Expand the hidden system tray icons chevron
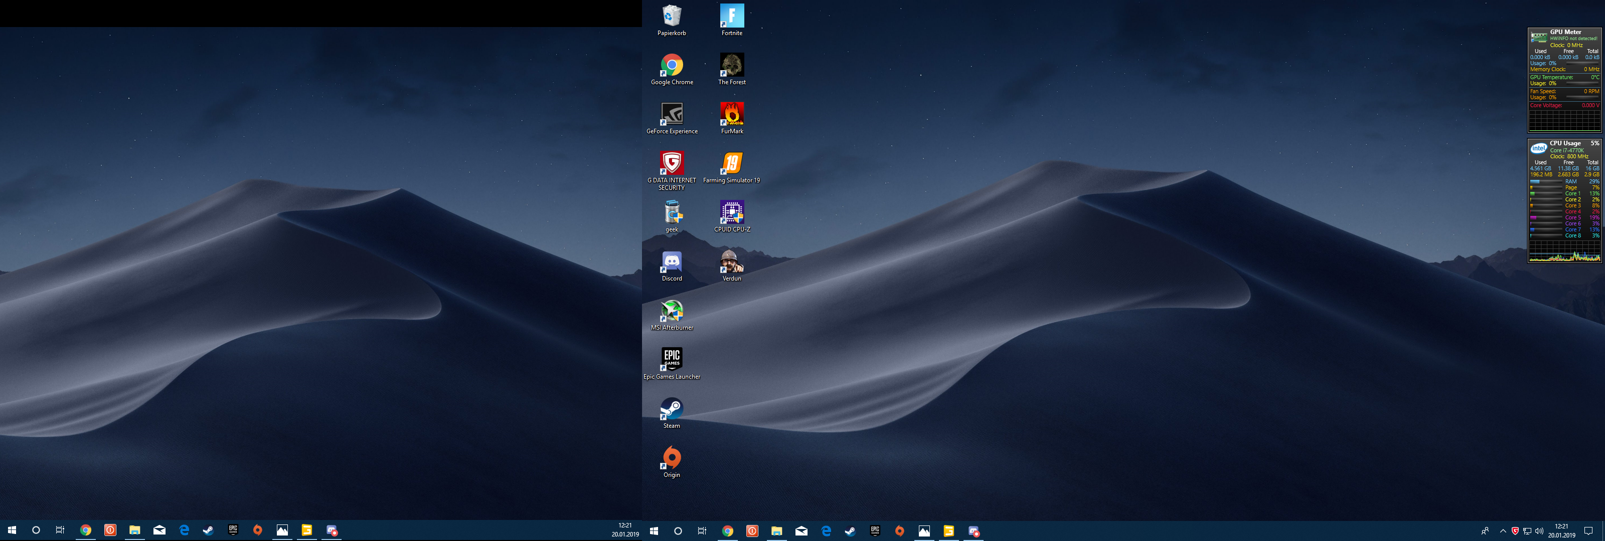Screen dimensions: 1605x541 [x=1503, y=531]
